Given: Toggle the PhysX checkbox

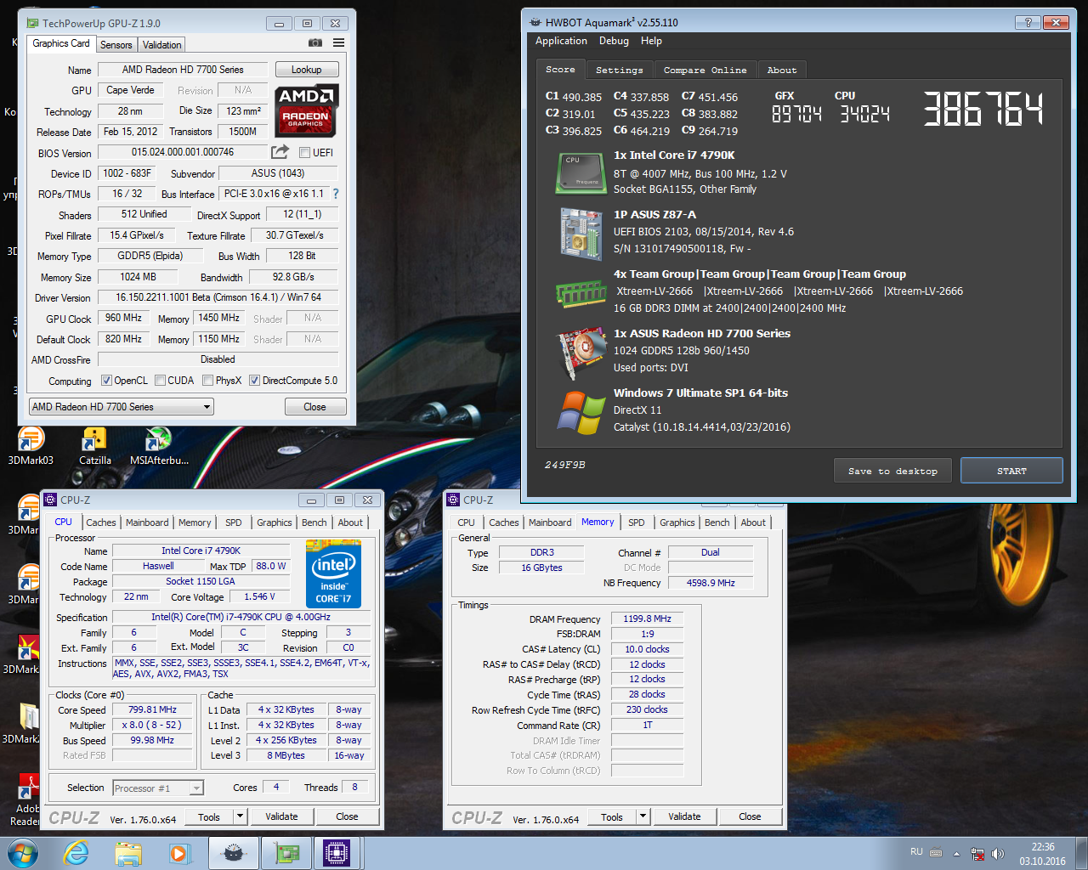Looking at the screenshot, I should coord(207,381).
